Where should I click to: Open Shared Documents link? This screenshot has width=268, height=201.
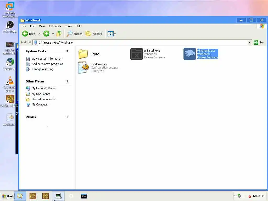[x=43, y=99]
